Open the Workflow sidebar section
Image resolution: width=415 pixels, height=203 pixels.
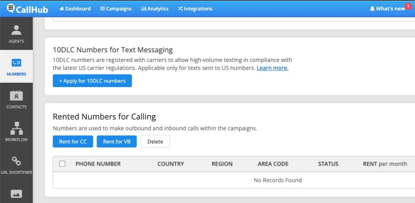[16, 132]
